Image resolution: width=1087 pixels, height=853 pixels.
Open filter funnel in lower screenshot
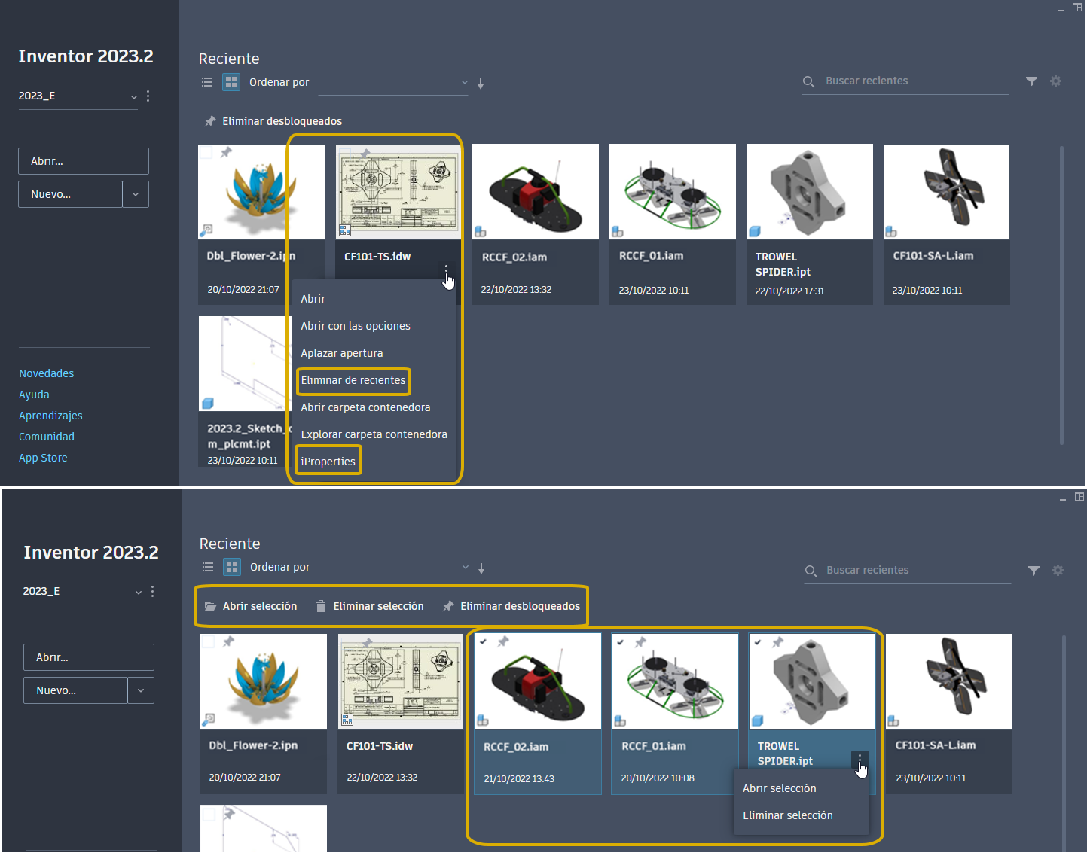pos(1034,571)
